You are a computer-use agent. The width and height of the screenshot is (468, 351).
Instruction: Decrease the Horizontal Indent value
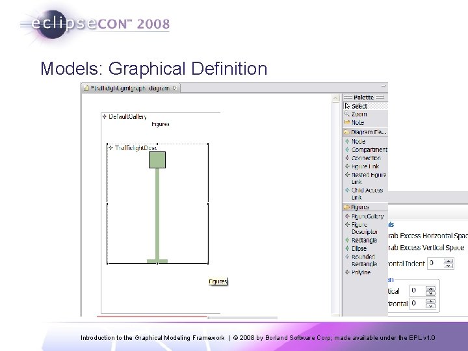click(448, 266)
